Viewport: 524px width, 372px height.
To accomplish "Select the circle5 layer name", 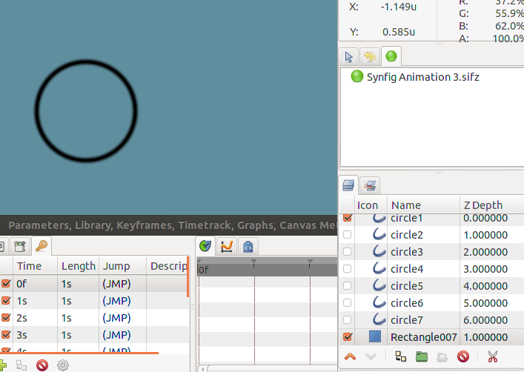I will coord(407,286).
